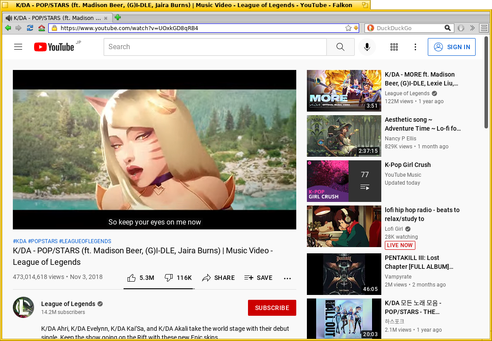Open the YouTube apps grid icon
The image size is (492, 341).
pos(394,47)
